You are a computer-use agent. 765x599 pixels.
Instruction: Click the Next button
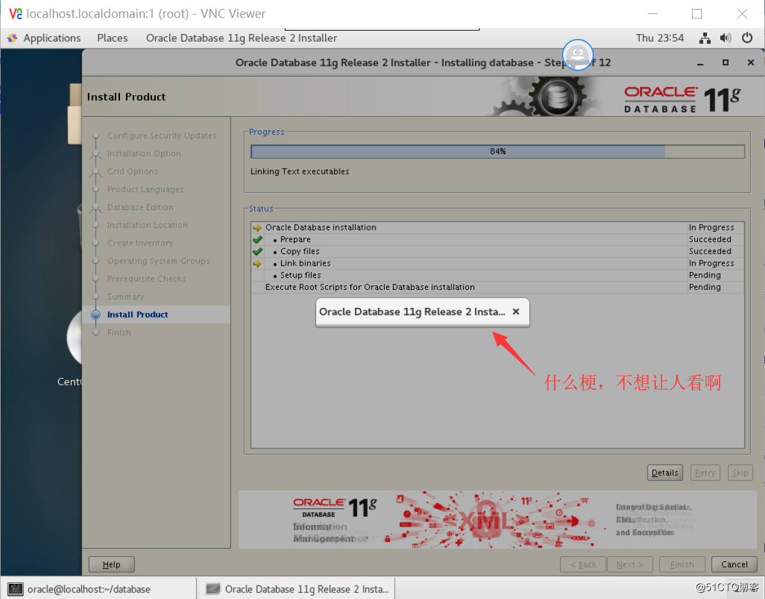630,565
